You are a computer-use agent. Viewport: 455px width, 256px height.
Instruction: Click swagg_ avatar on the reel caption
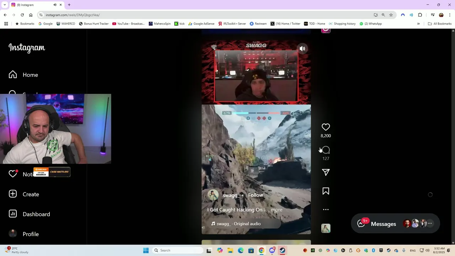[213, 195]
